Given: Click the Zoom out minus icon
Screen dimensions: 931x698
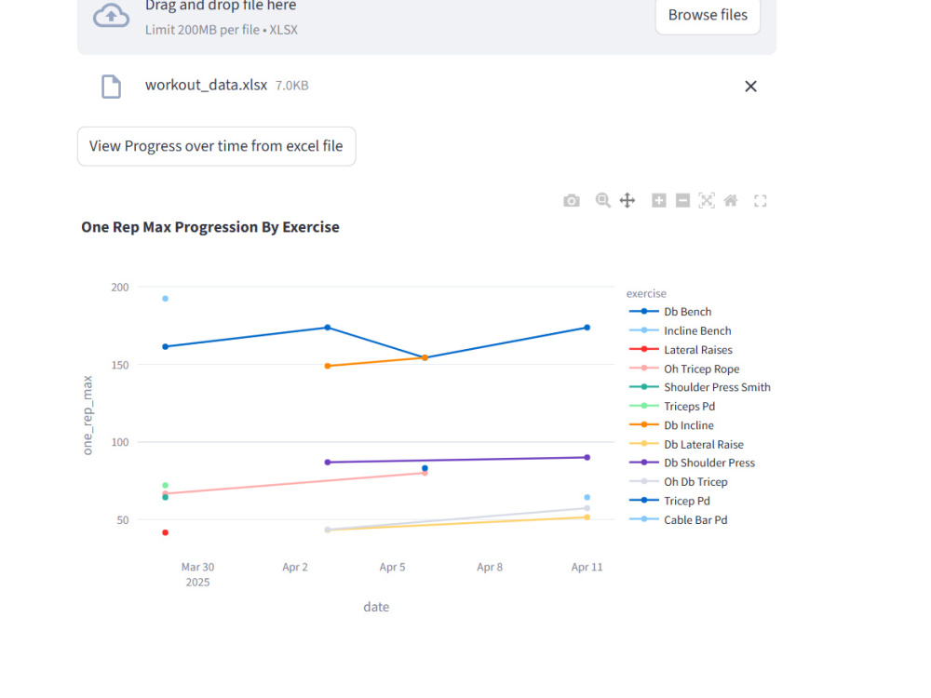Looking at the screenshot, I should coord(682,201).
